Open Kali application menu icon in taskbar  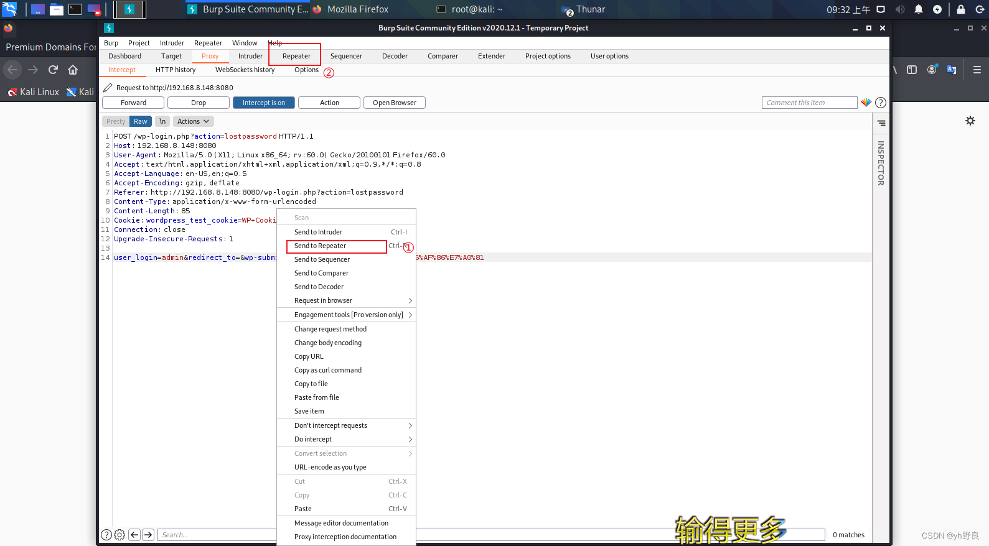(9, 9)
